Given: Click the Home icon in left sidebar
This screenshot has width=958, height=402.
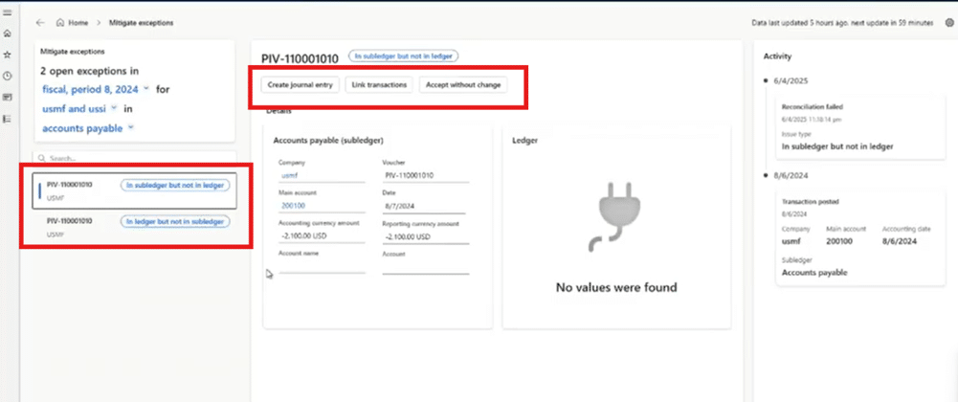Looking at the screenshot, I should click(x=8, y=33).
